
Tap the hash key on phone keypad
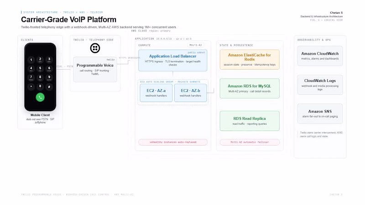point(49,87)
